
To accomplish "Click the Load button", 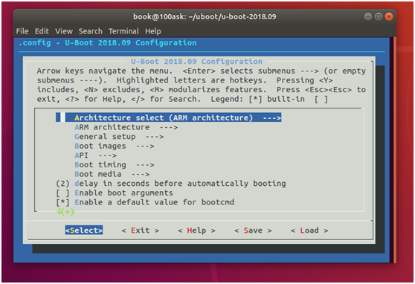I will tap(309, 230).
